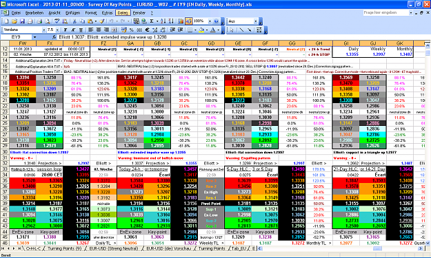
Task: Click the Paste clipboard icon
Action: point(90,21)
